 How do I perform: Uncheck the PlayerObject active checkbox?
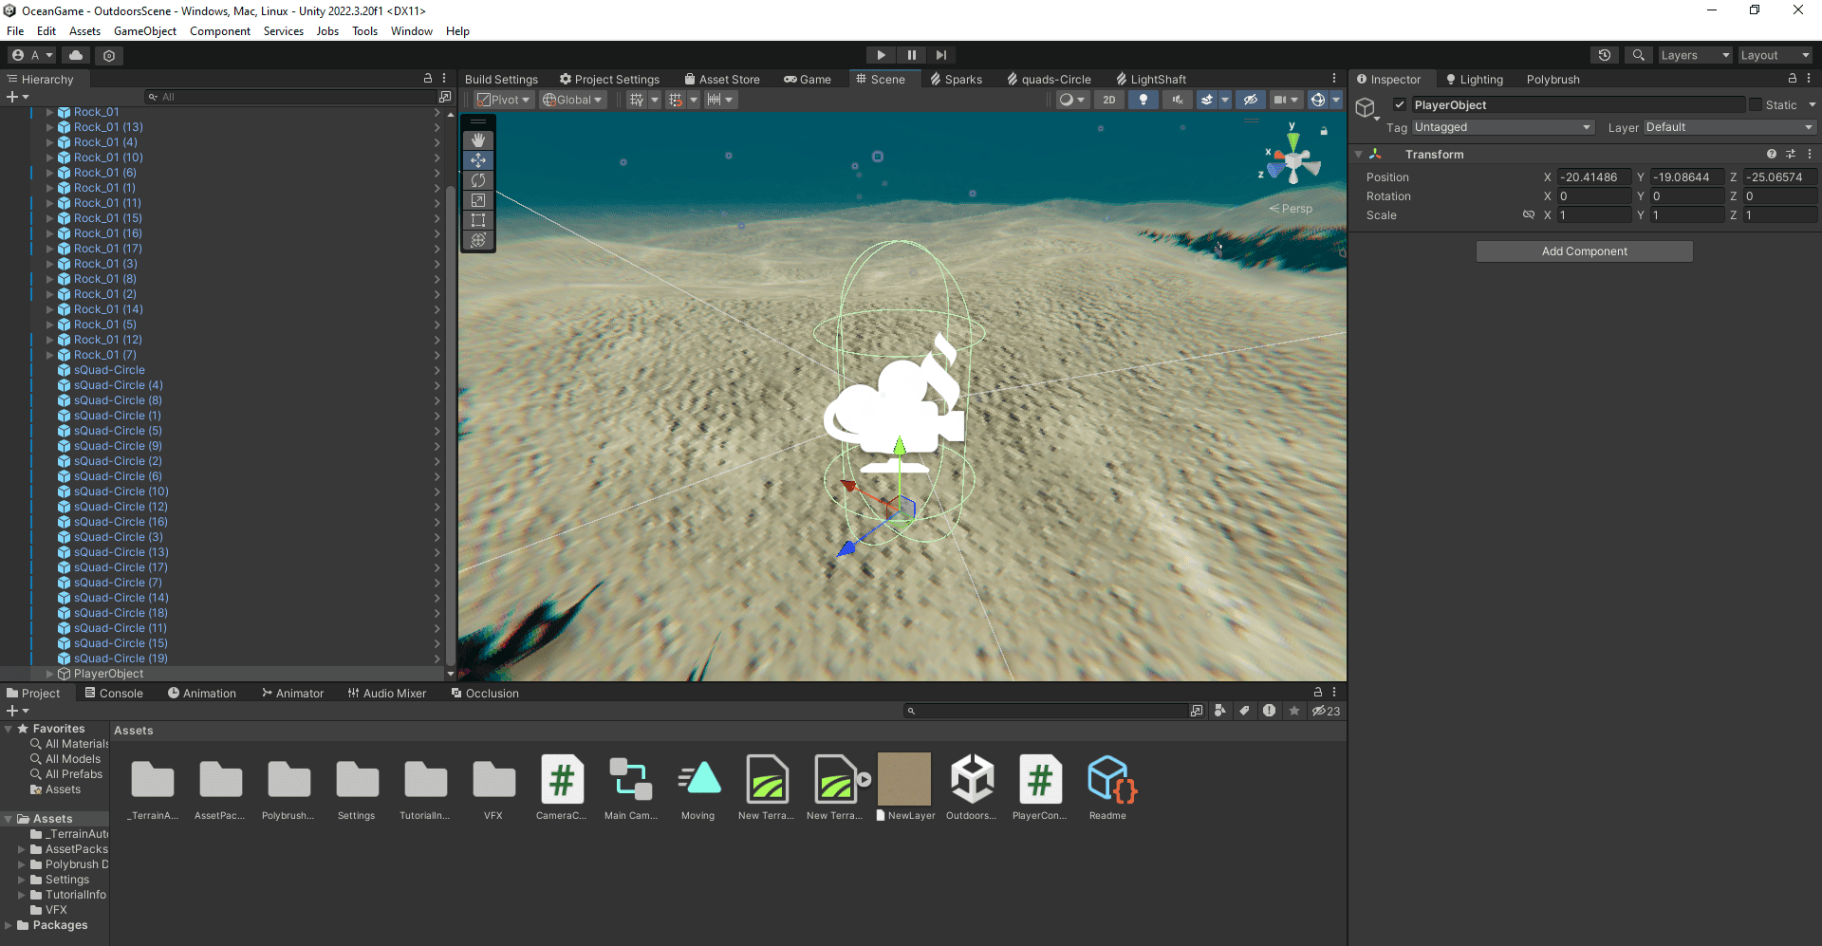tap(1400, 105)
